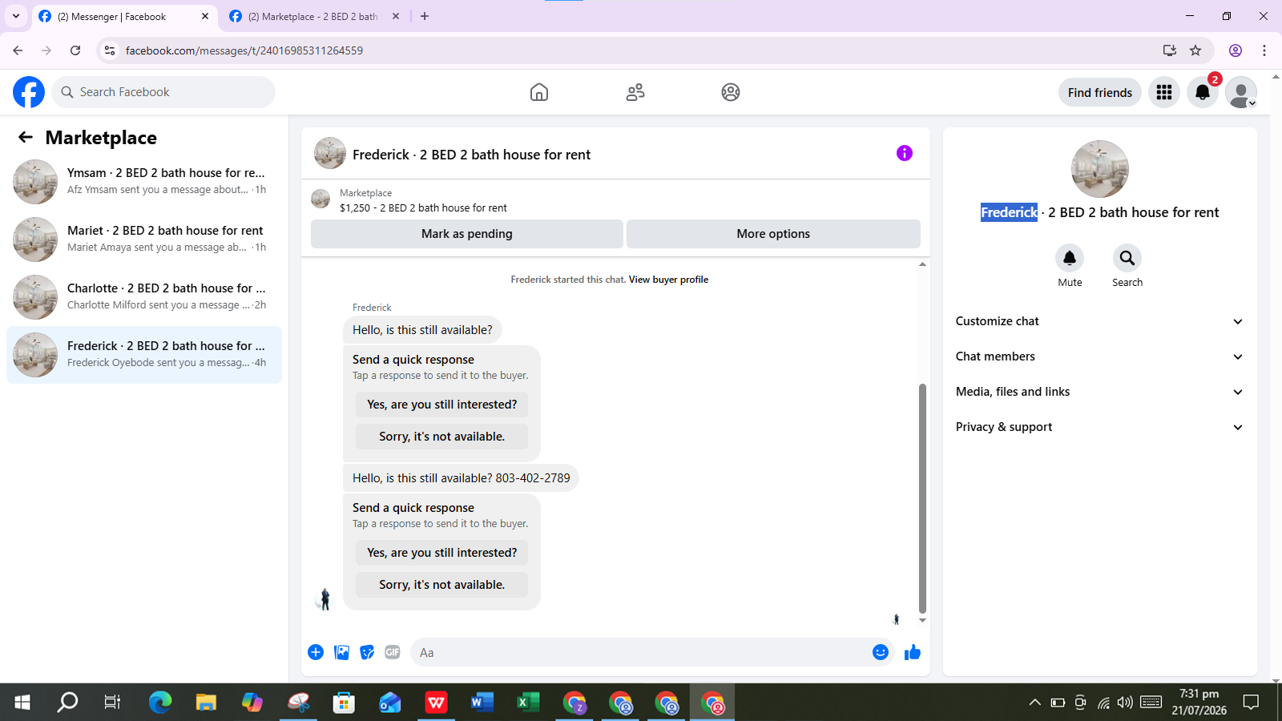Viewport: 1282px width, 721px height.
Task: Click the large listing photo in info panel
Action: point(1100,169)
